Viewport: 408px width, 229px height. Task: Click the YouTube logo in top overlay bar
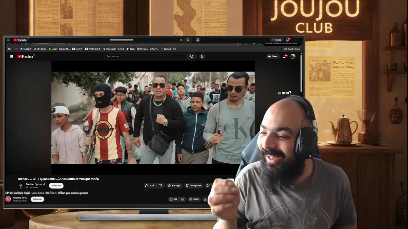(20, 40)
